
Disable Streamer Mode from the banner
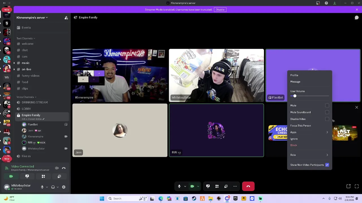coord(220,10)
